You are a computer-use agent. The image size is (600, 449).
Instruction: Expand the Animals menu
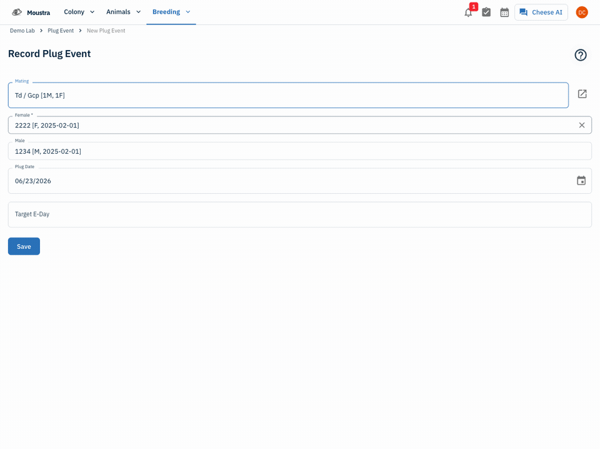coord(124,12)
